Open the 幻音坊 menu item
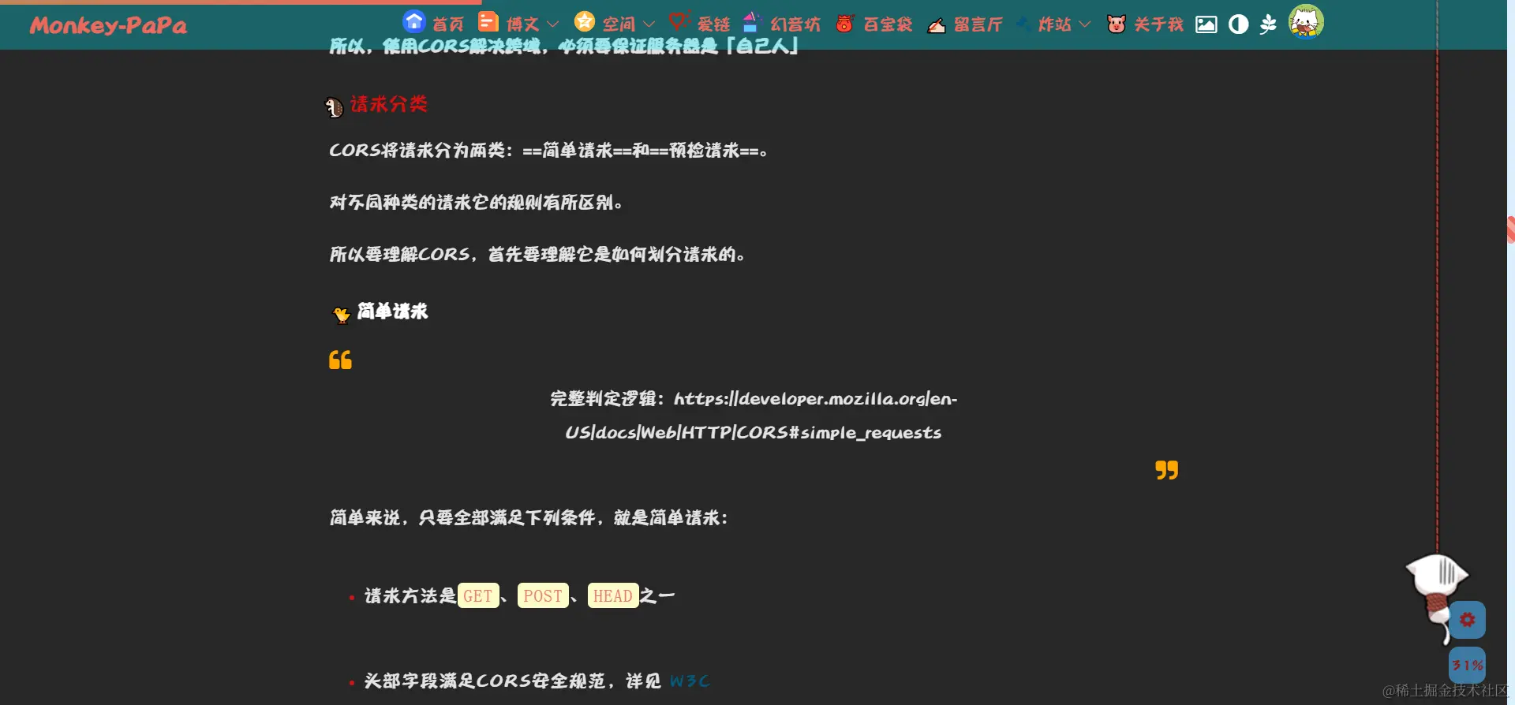This screenshot has height=705, width=1515. tap(795, 24)
